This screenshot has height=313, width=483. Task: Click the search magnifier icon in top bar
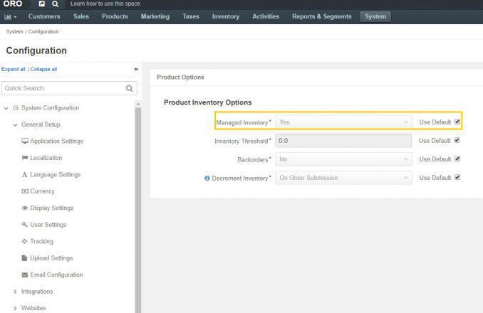click(x=55, y=4)
